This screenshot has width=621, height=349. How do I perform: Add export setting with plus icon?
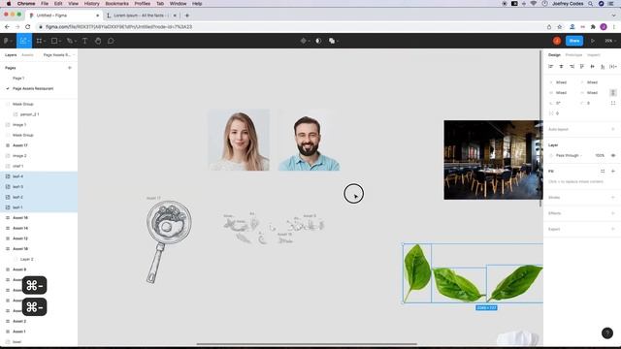[x=613, y=229]
